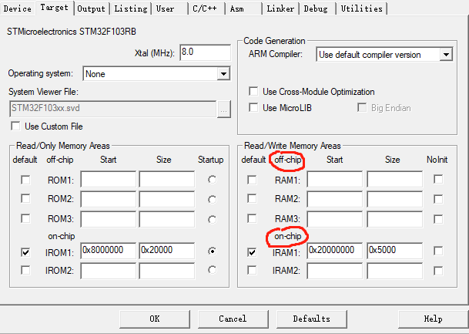Enable NoInit for RAM3
Viewport: 469px width, 334px height.
coord(438,219)
